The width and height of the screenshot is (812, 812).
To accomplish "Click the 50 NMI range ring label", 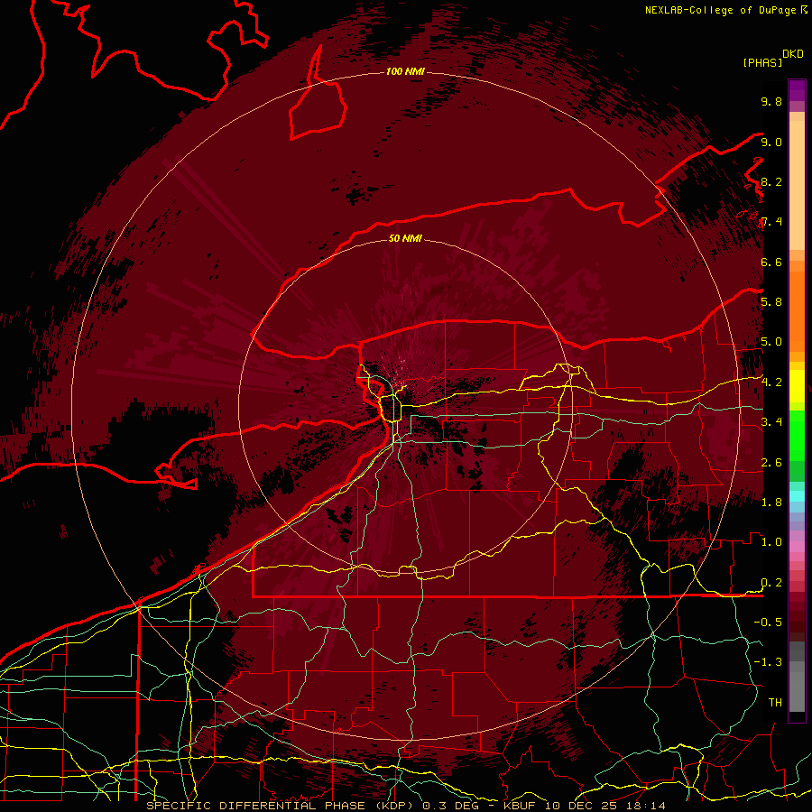I will (x=405, y=238).
